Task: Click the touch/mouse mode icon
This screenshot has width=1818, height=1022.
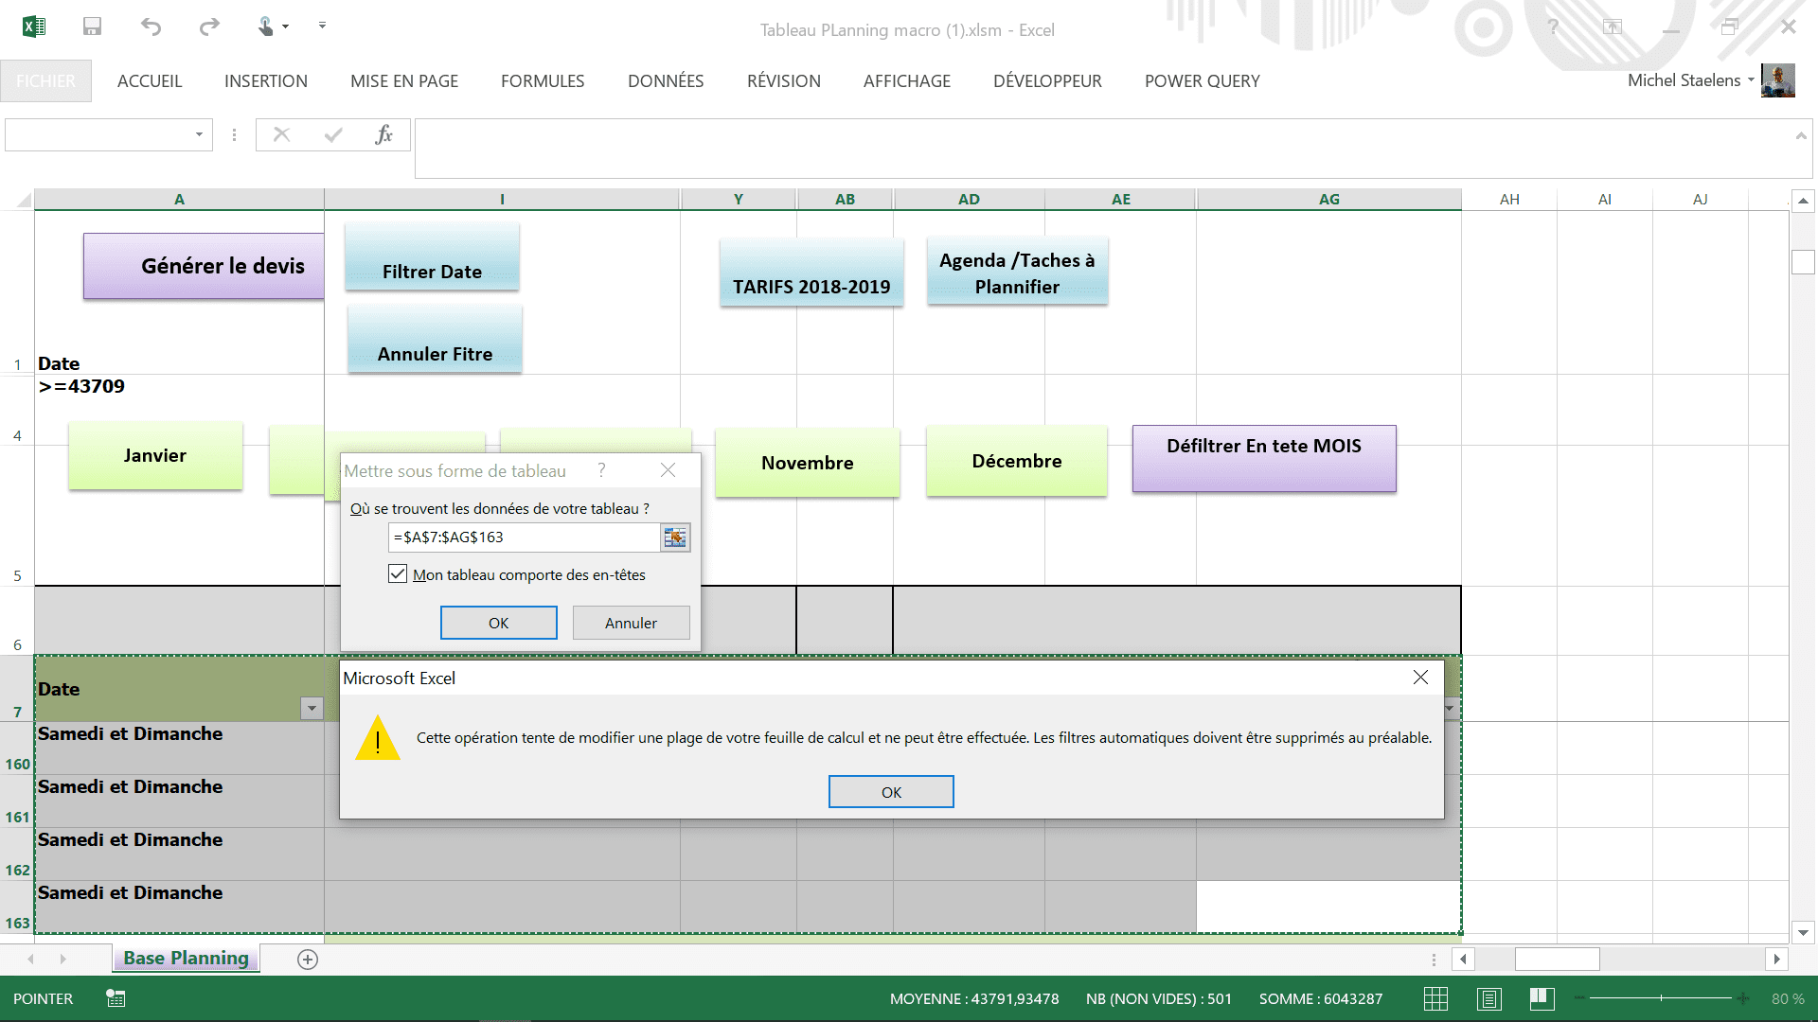Action: point(266,26)
